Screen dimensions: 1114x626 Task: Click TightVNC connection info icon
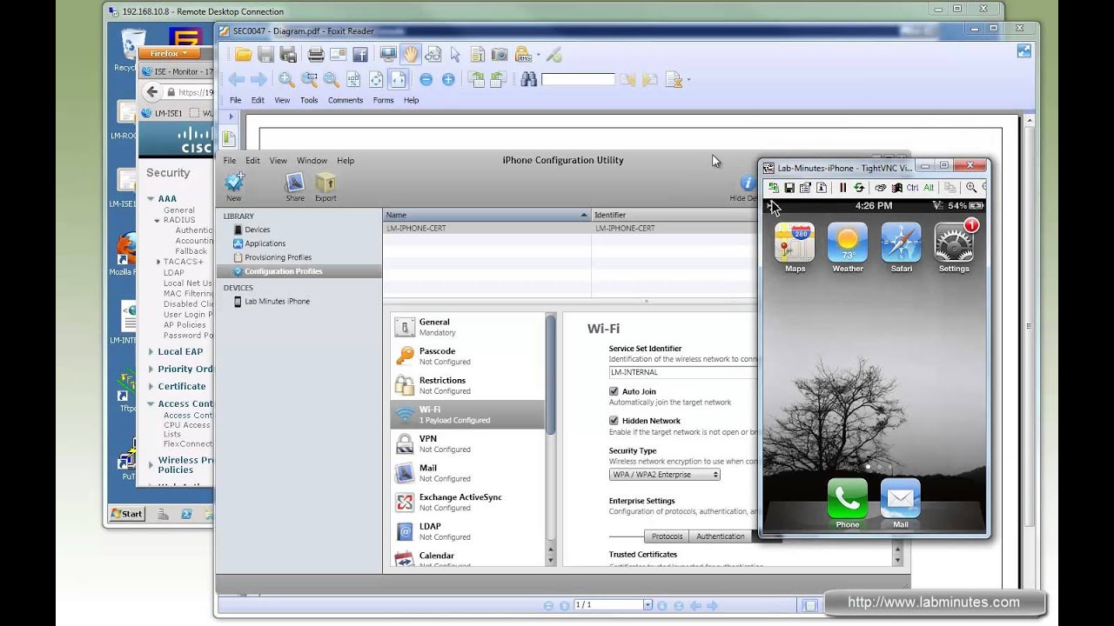coord(822,187)
